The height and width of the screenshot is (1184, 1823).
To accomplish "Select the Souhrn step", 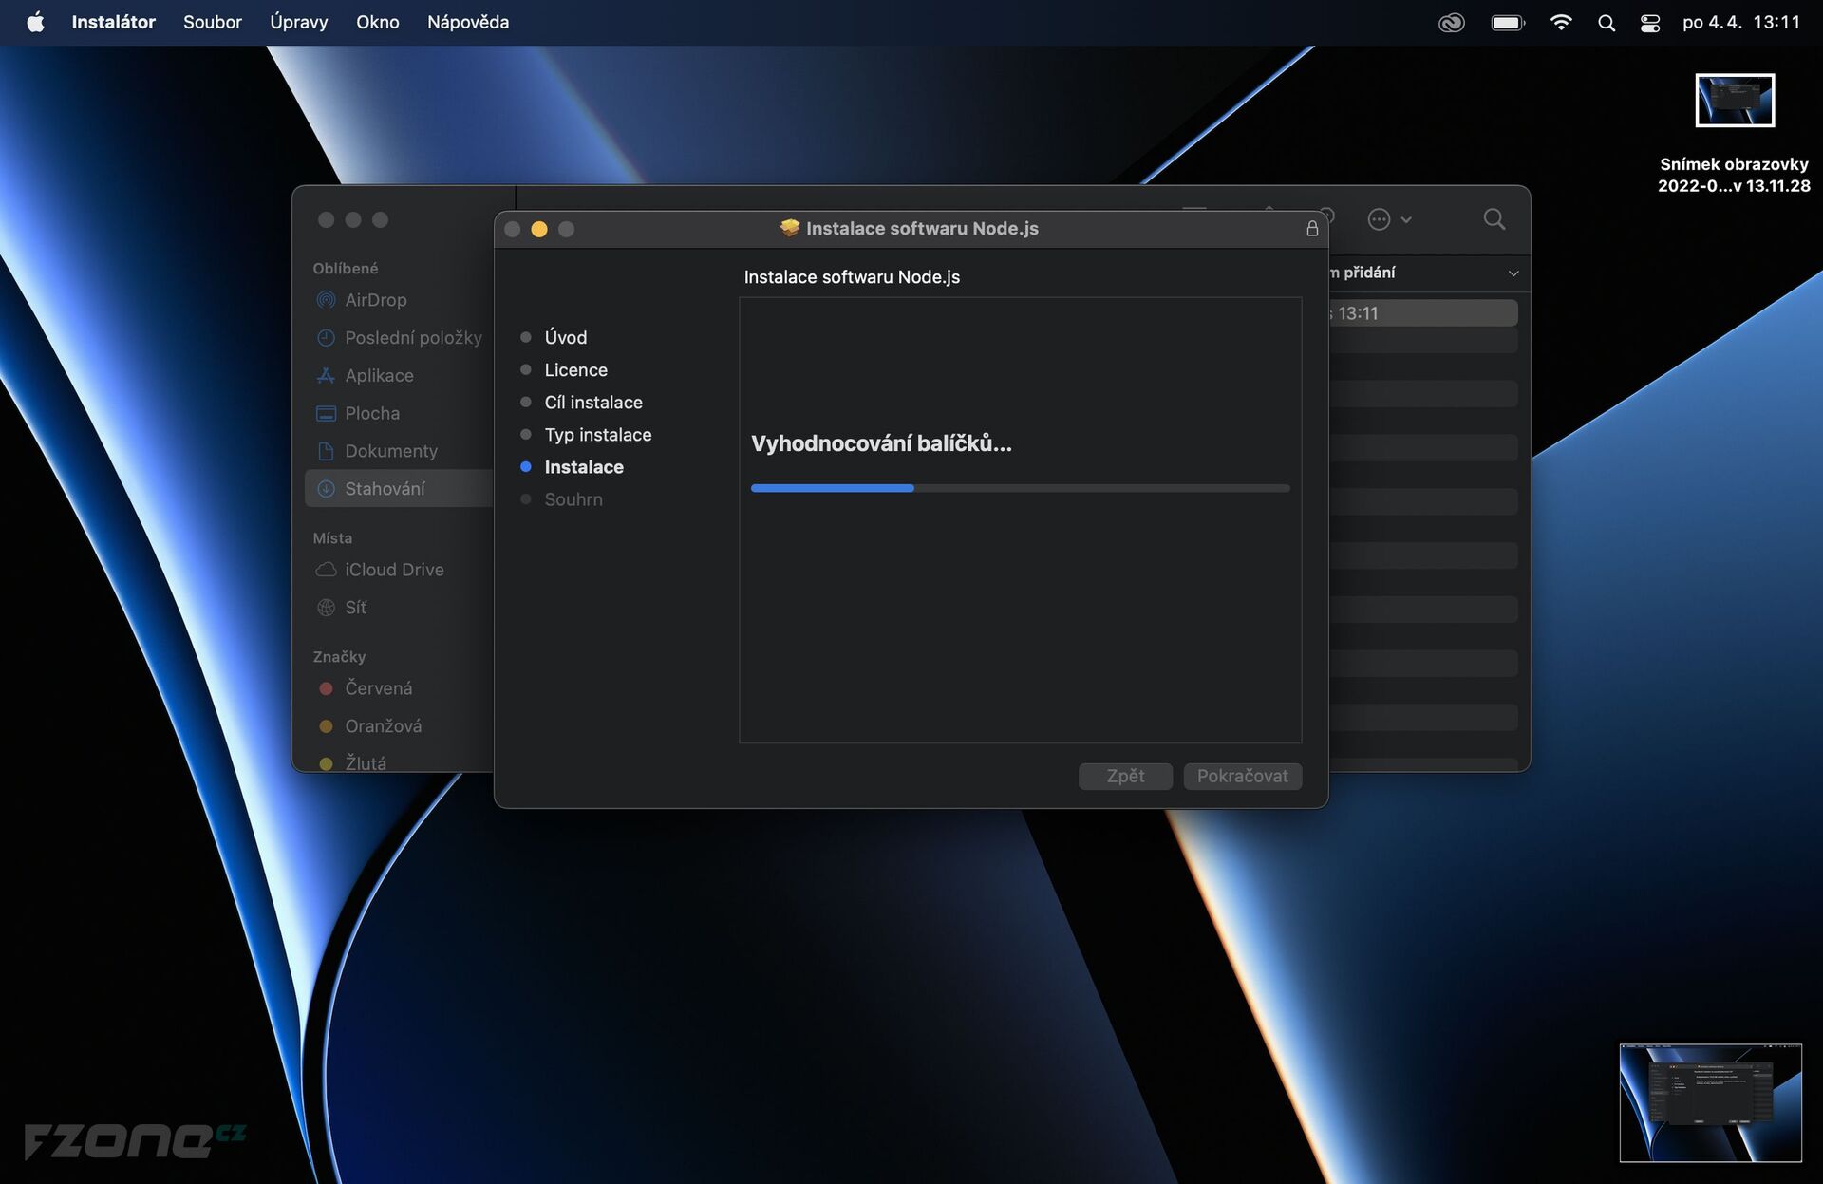I will click(x=573, y=498).
